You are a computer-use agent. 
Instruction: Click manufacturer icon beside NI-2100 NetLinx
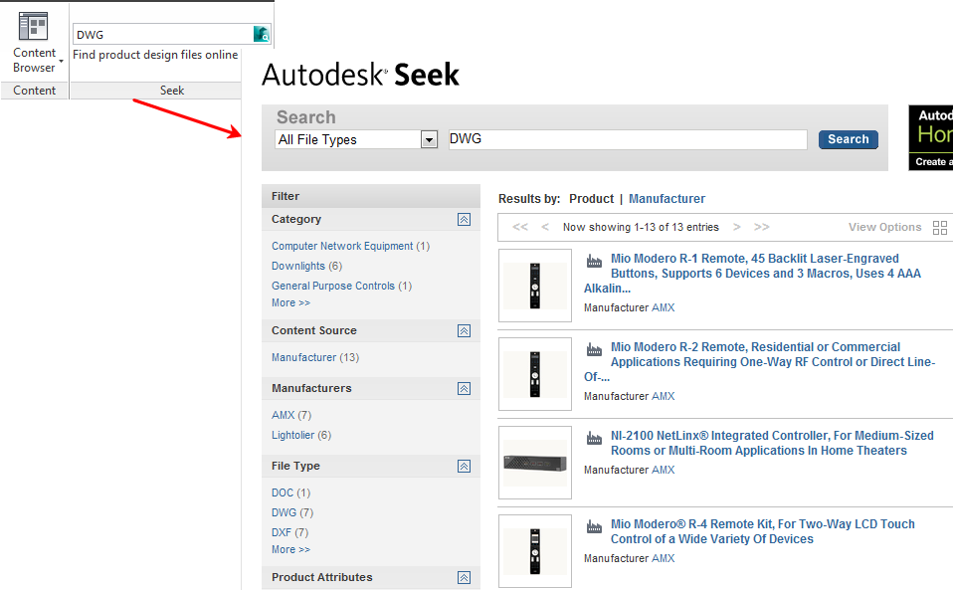[595, 438]
